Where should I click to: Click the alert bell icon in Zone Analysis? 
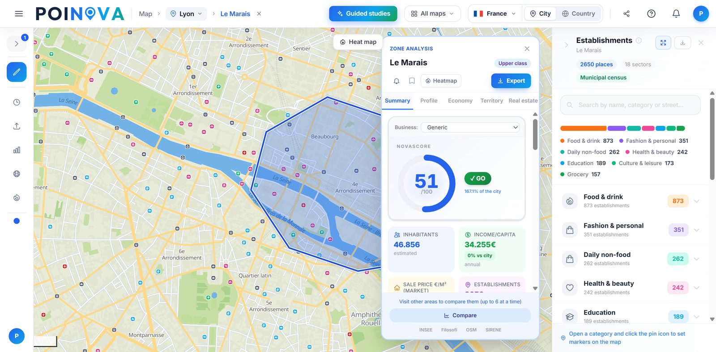396,81
